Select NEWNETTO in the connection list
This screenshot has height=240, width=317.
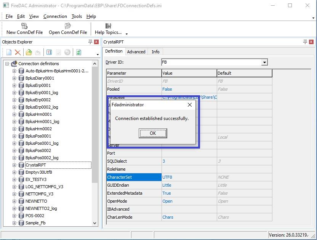36,201
